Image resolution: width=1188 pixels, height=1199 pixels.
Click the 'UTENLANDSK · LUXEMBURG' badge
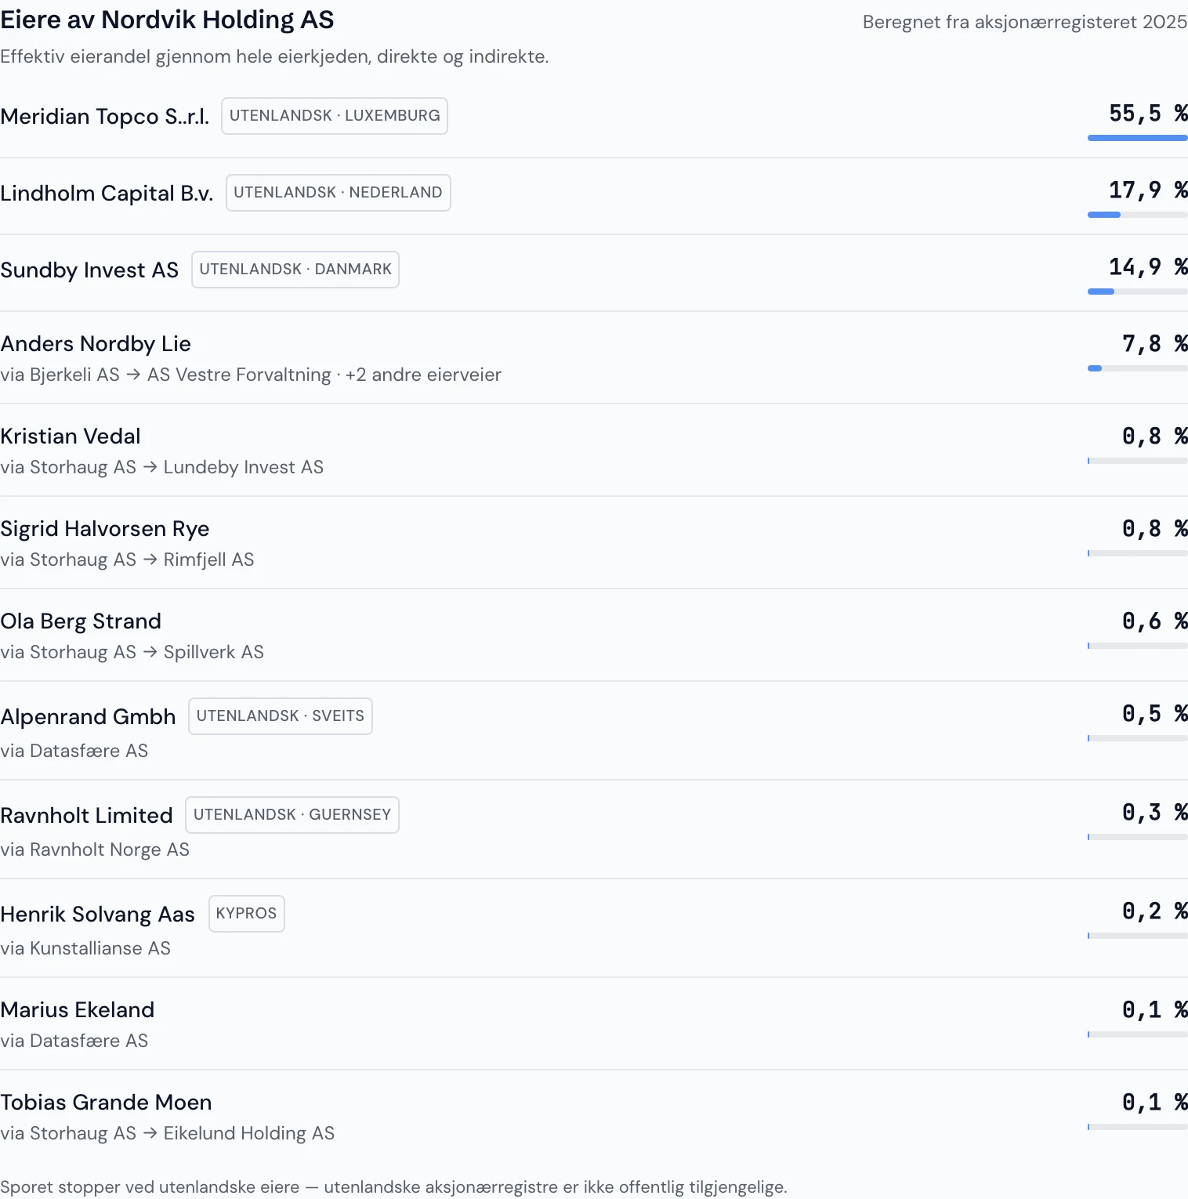click(x=335, y=116)
